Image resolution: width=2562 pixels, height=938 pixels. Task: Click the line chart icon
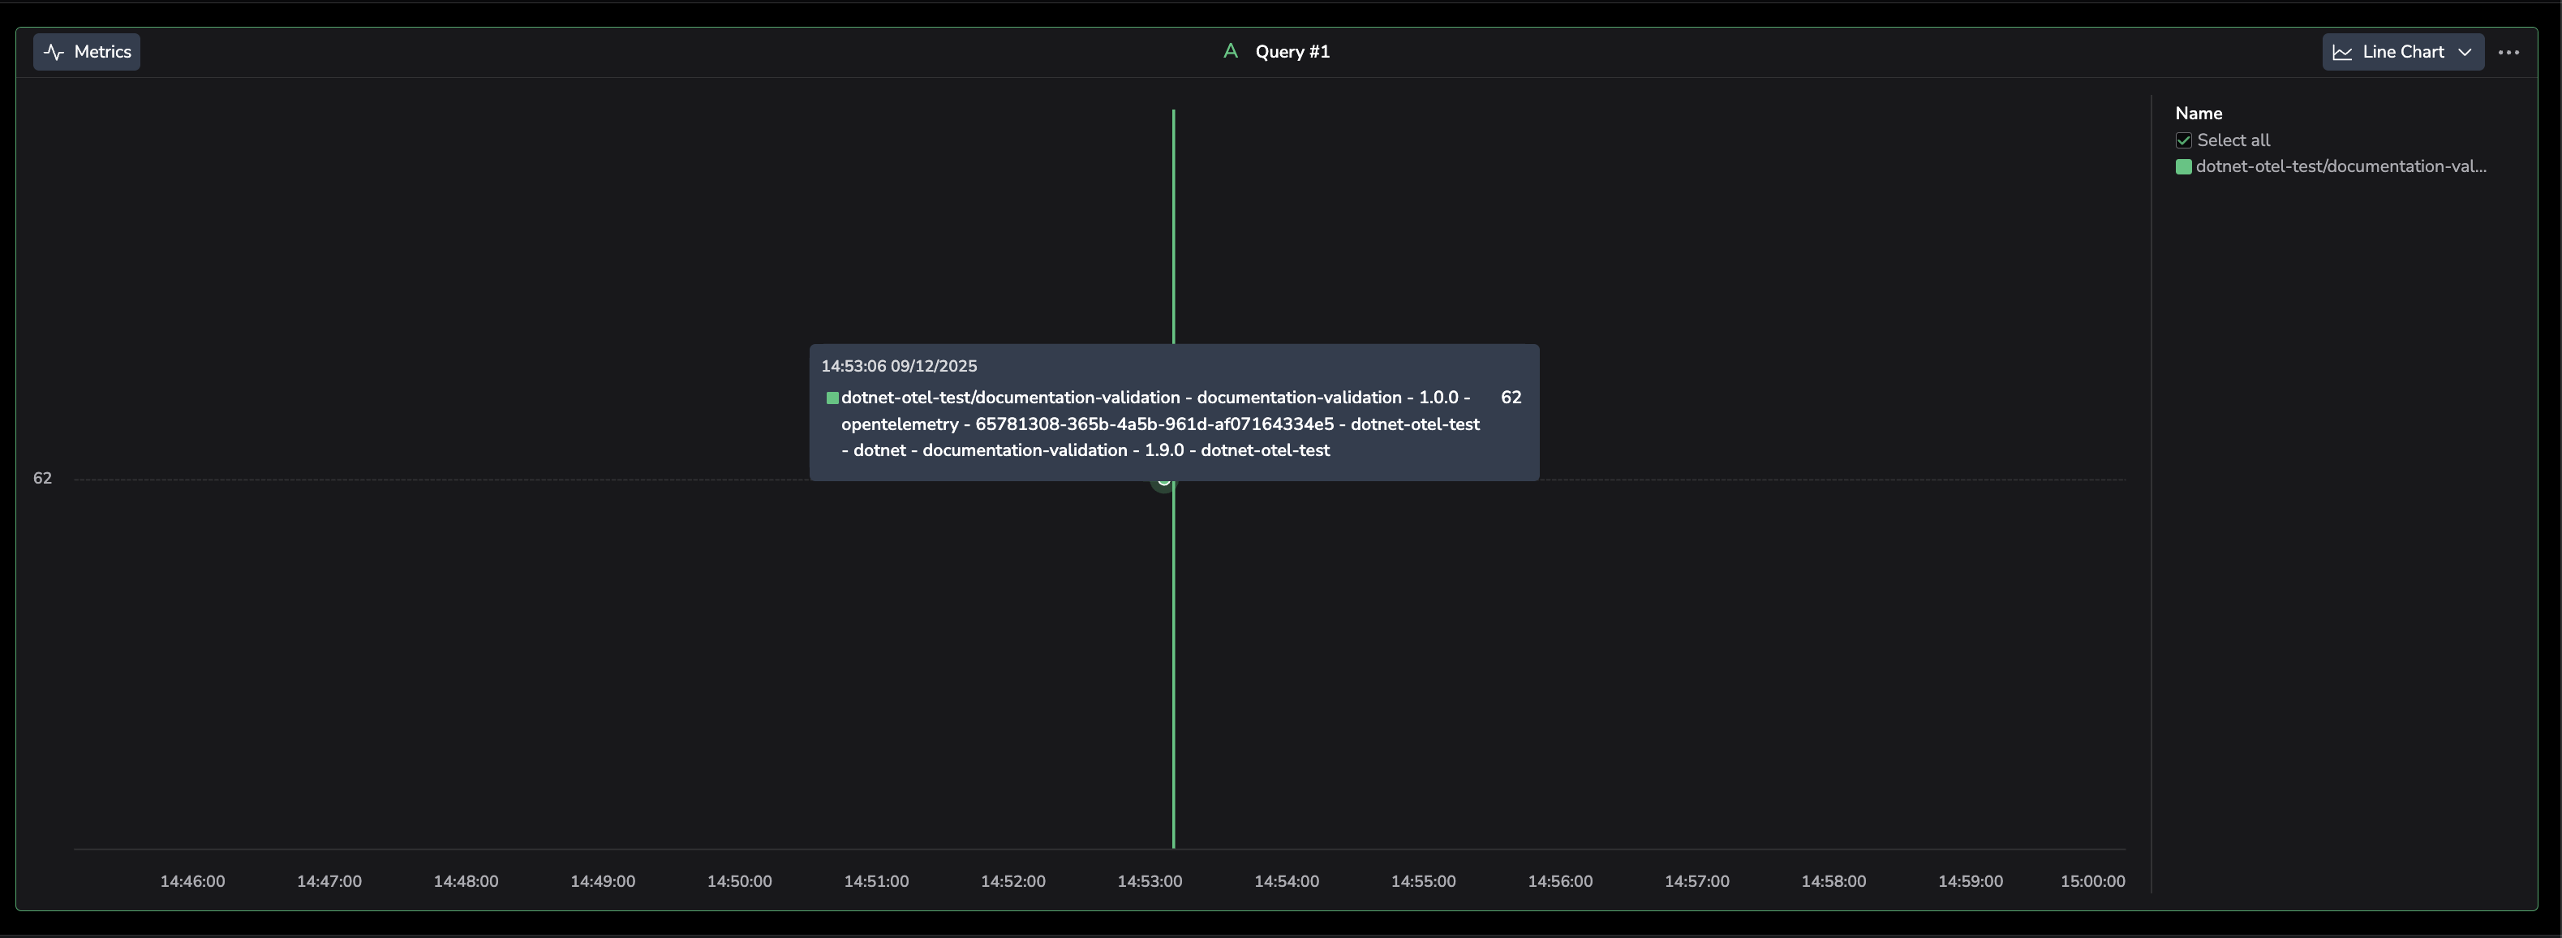click(x=2342, y=52)
